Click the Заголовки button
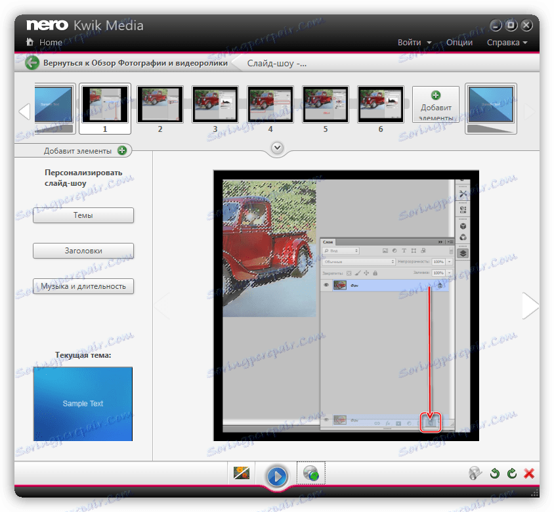554x512 pixels. (x=83, y=251)
